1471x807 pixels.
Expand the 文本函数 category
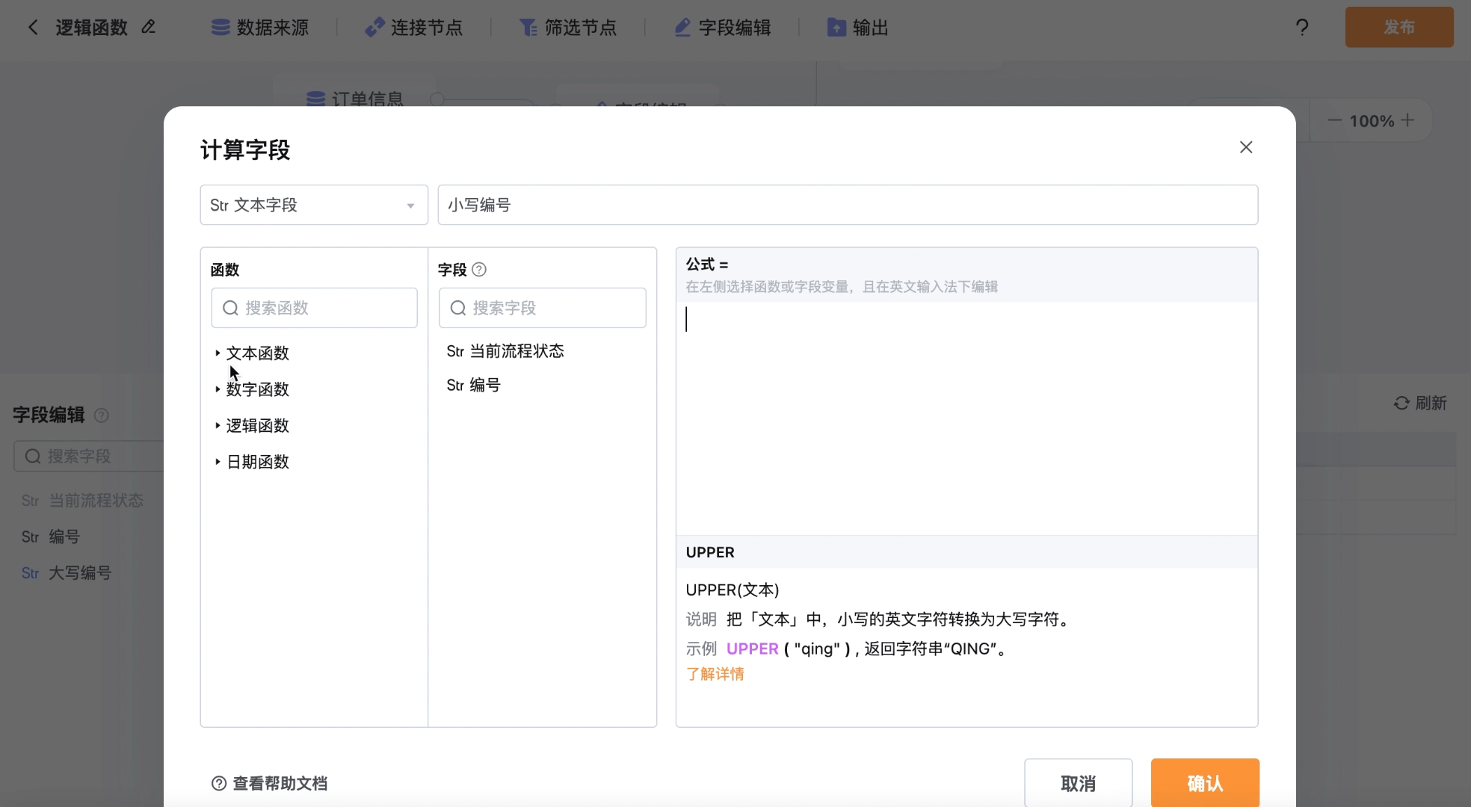point(252,353)
